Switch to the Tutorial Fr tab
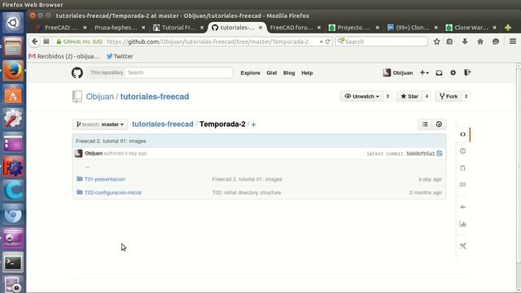This screenshot has width=521, height=293. click(179, 28)
